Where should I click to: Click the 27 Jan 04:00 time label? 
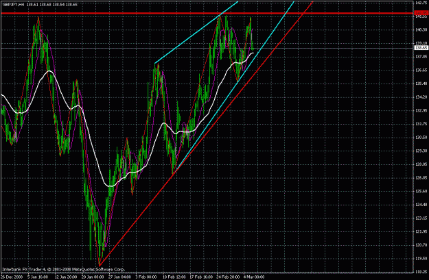coord(120,277)
